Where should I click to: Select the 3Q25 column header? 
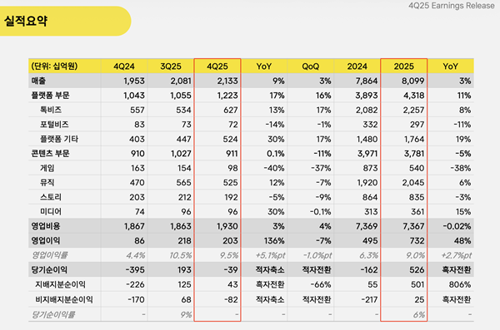pos(171,66)
